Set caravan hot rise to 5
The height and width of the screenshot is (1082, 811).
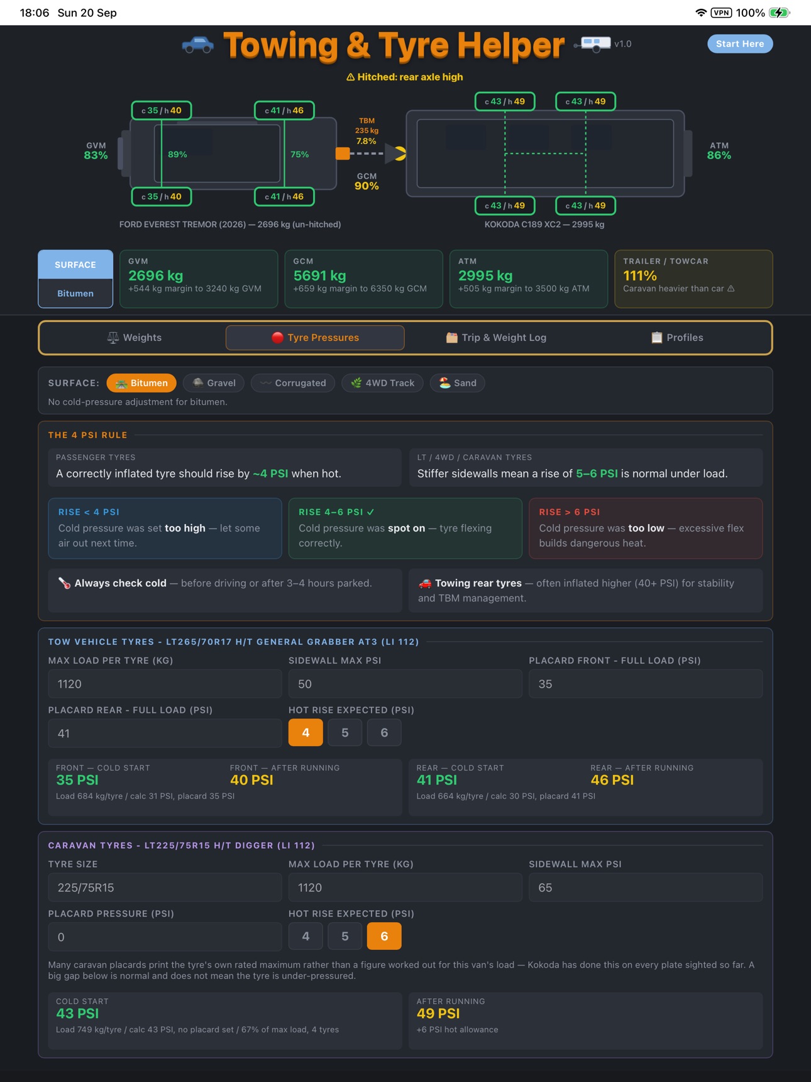click(x=345, y=937)
